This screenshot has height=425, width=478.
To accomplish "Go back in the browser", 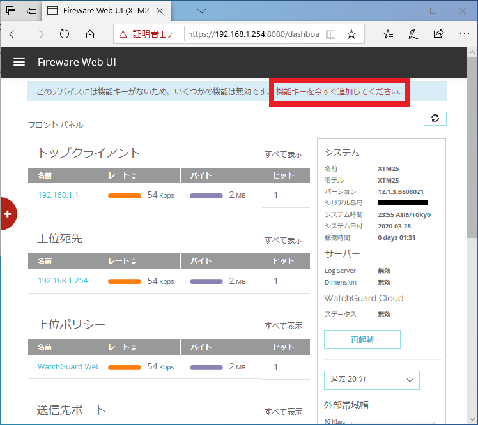I will (x=13, y=34).
